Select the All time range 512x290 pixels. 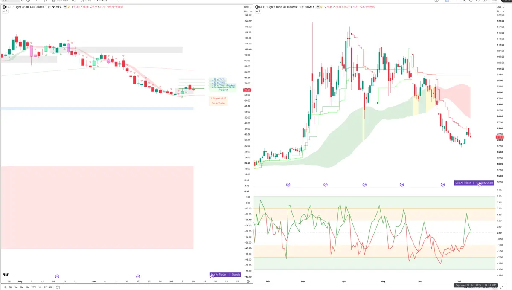coord(50,287)
